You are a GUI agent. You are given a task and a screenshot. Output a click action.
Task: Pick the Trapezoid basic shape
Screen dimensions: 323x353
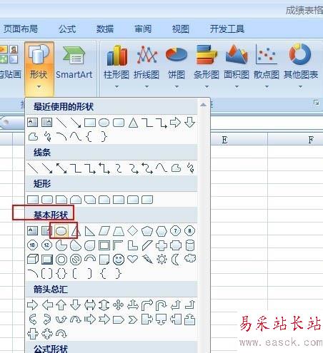(x=119, y=231)
